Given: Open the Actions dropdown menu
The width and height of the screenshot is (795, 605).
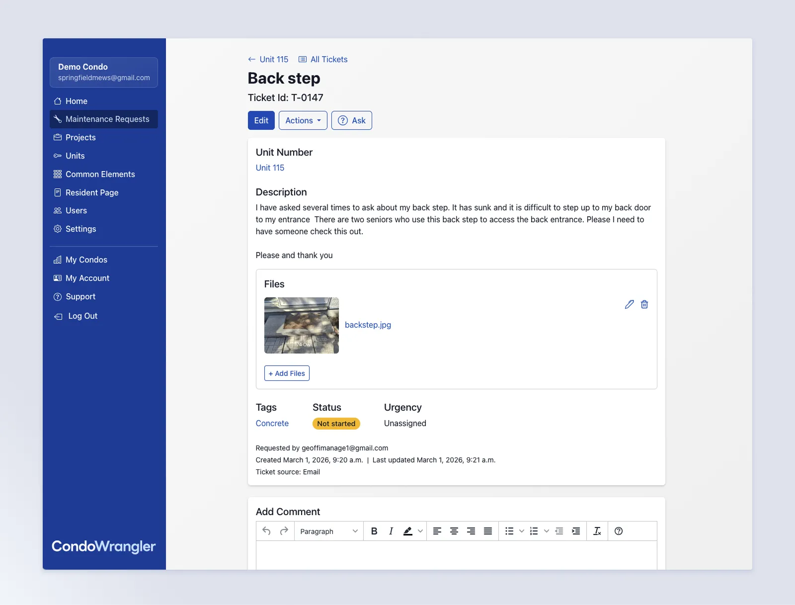Looking at the screenshot, I should (x=303, y=120).
